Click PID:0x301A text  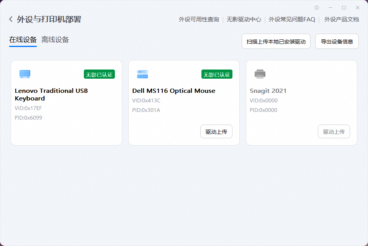click(146, 110)
